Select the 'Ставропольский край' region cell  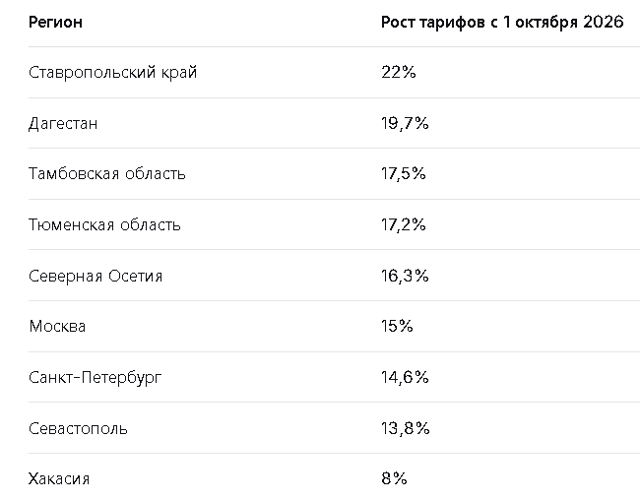(x=112, y=73)
